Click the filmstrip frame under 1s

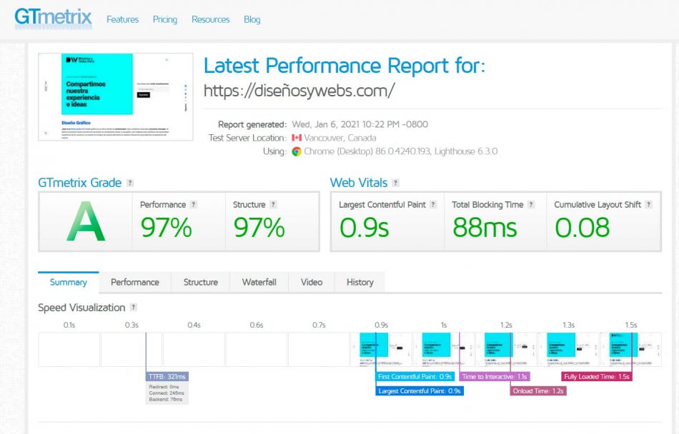443,349
